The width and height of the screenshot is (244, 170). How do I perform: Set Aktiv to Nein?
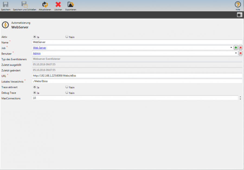click(x=67, y=37)
